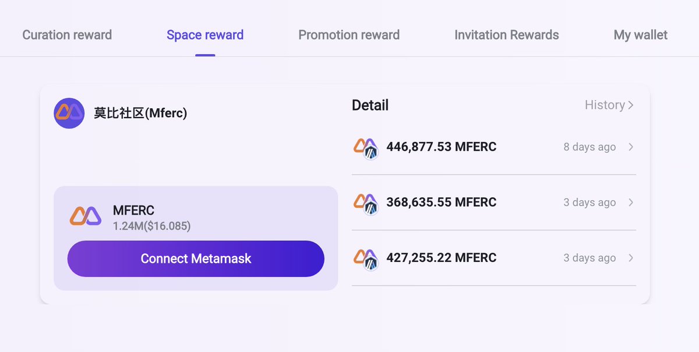The width and height of the screenshot is (699, 352).
Task: Select the 427,255.22 MFERC amount text
Action: pos(442,258)
